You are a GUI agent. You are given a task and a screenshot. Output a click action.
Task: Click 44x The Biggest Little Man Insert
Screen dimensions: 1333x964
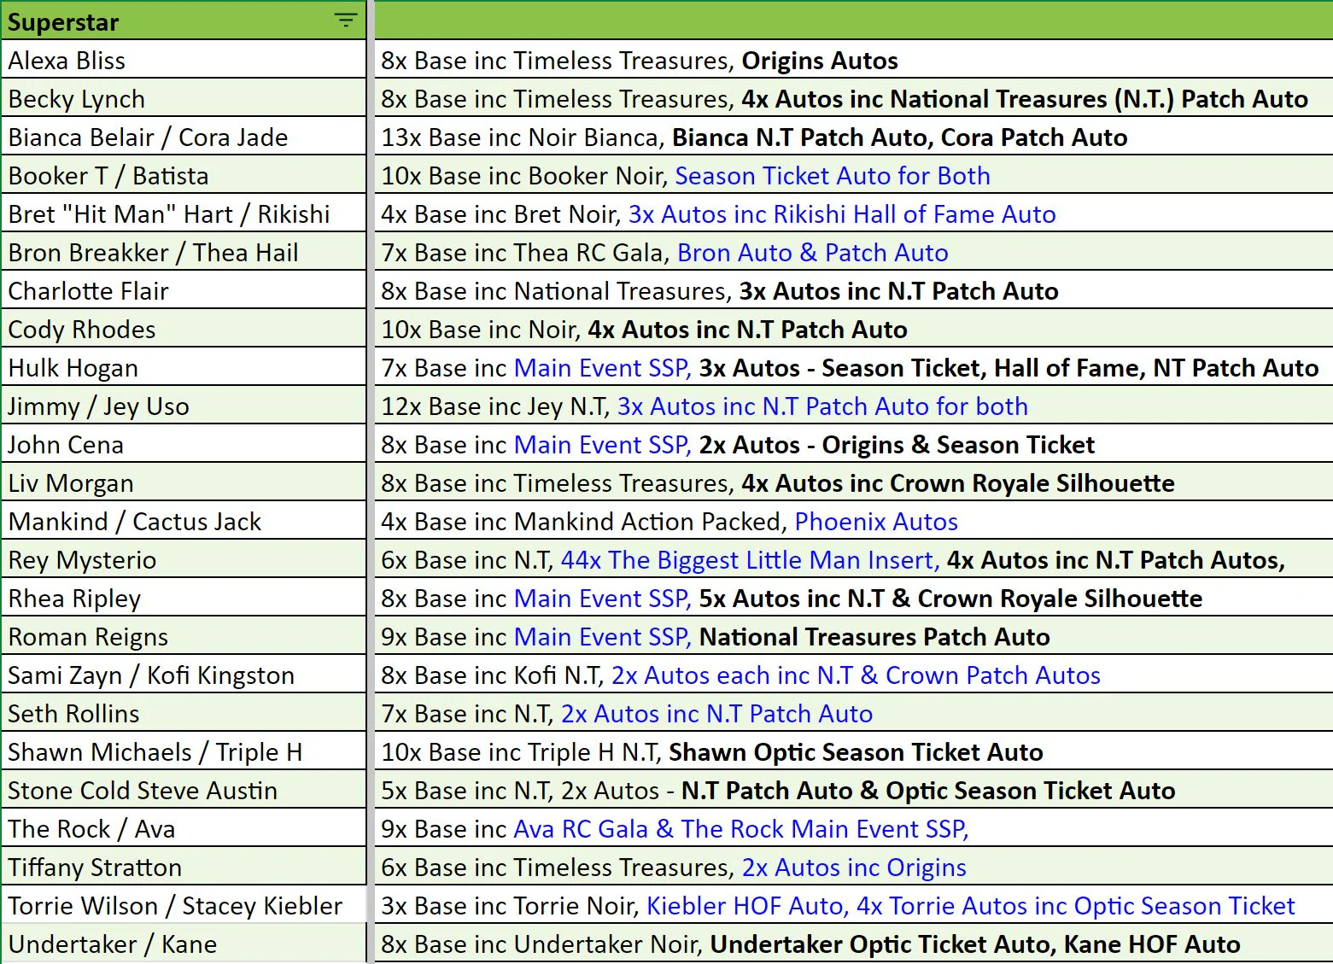click(x=750, y=560)
